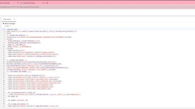Screen dimensions: 195x109
Task: Click the small marker on theme.liquid tab
Action: (x=14, y=19)
